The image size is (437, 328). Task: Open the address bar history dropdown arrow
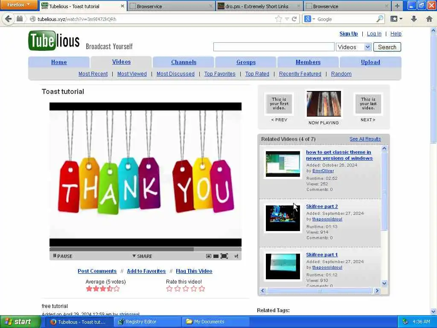[x=287, y=19]
